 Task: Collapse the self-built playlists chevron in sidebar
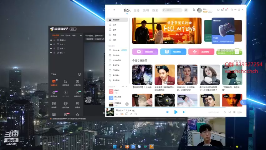(x=127, y=87)
